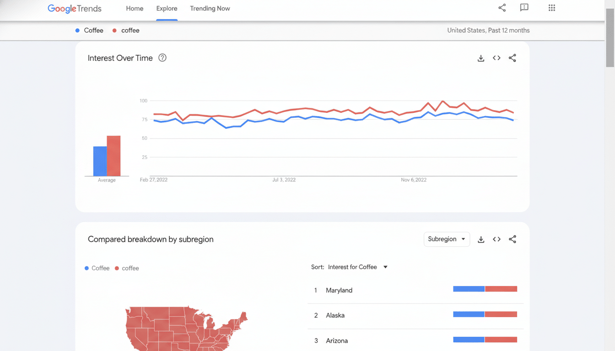Screen dimensions: 615x351
Task: Open the Google apps grid
Action: coord(552,8)
